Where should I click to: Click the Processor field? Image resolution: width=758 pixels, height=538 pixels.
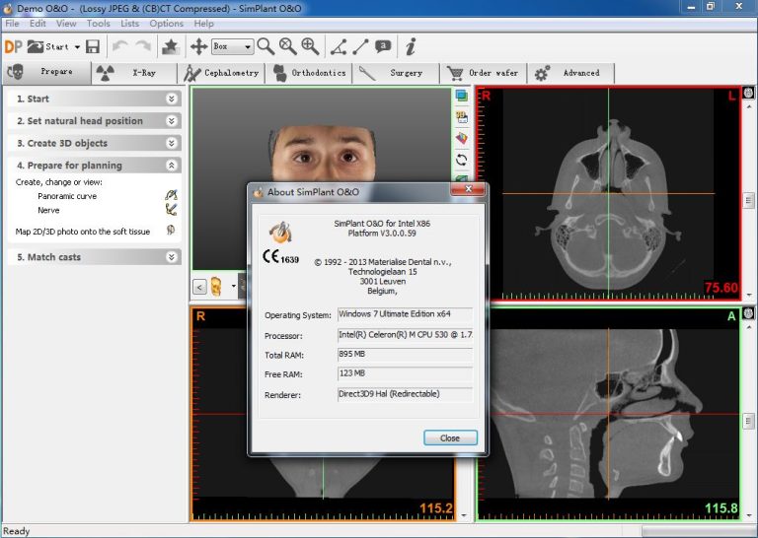click(405, 335)
